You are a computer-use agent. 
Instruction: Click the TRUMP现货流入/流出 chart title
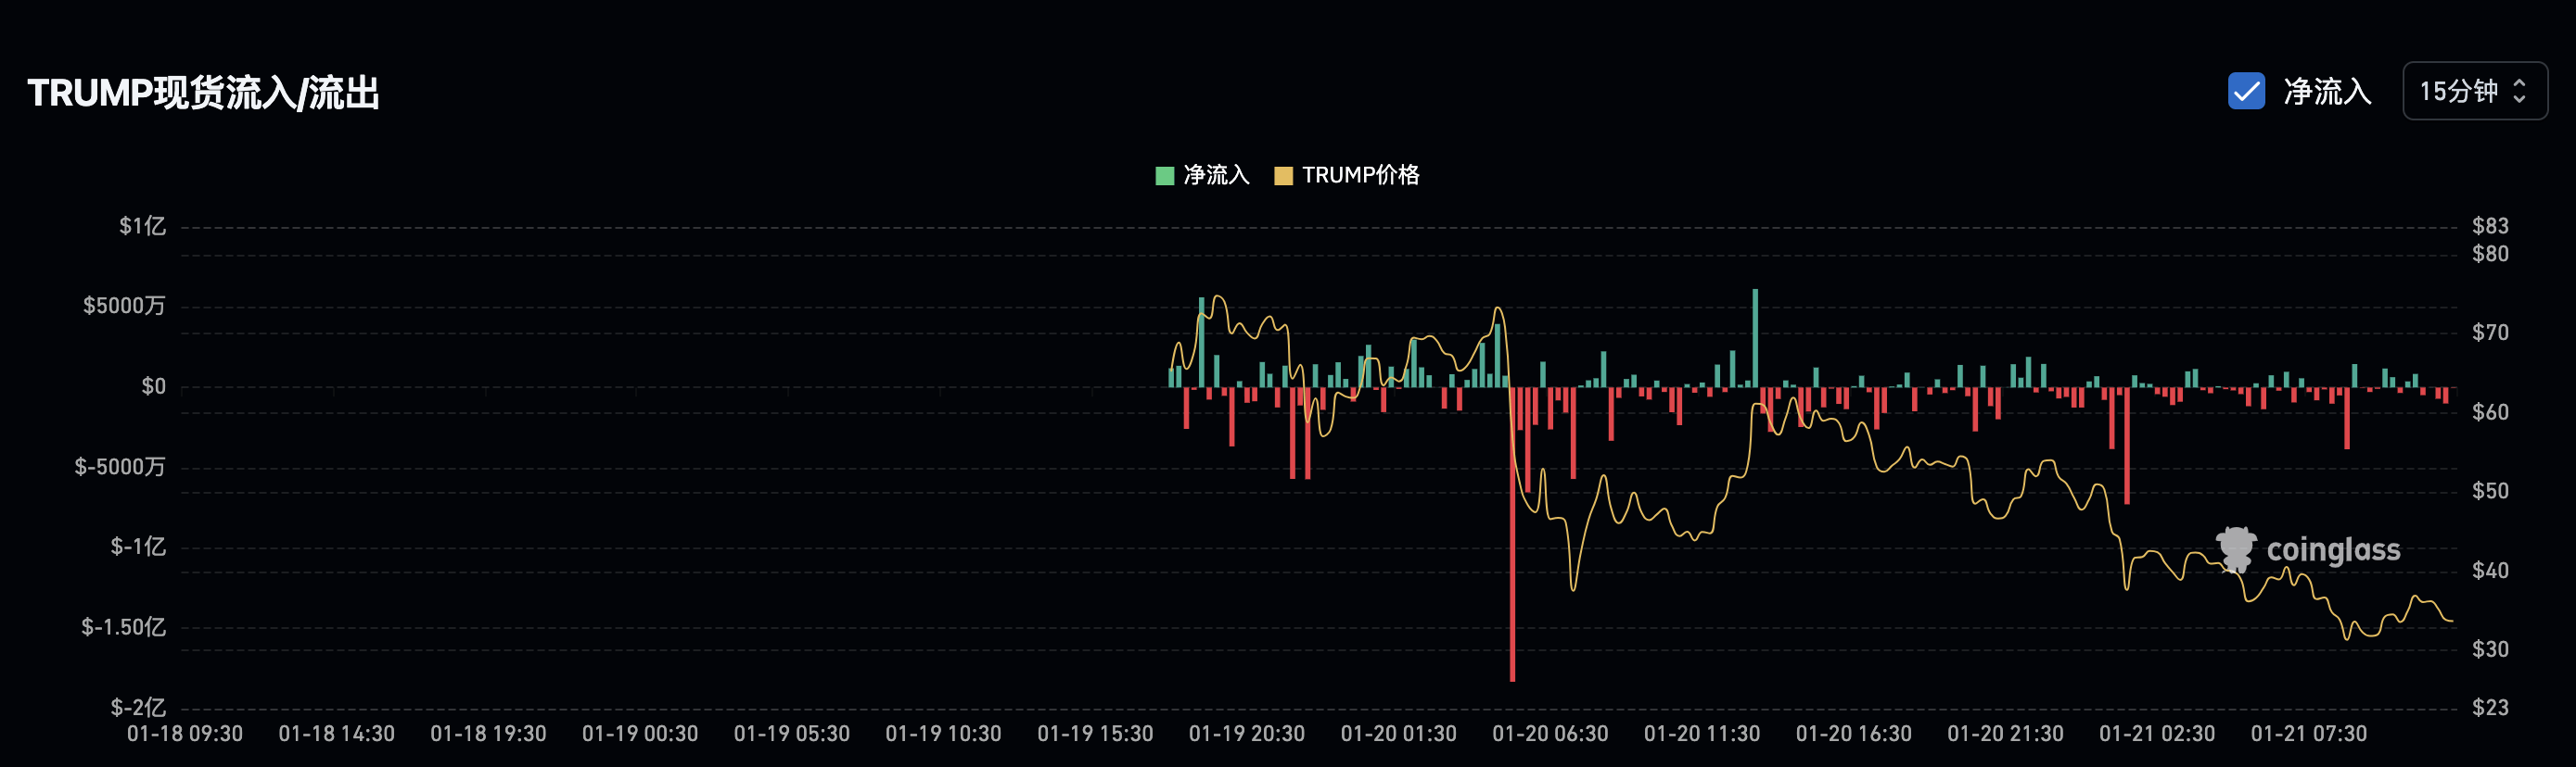pos(204,93)
